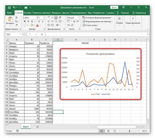155x138 pixels.
Task: Switch to Page Layout view in status bar
Action: click(108, 131)
